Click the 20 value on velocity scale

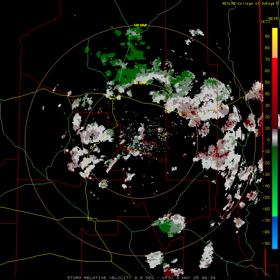267,117
